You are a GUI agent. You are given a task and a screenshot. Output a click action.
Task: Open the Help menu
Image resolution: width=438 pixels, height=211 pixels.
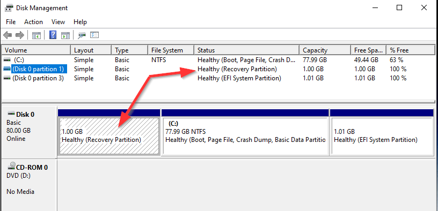[80, 22]
